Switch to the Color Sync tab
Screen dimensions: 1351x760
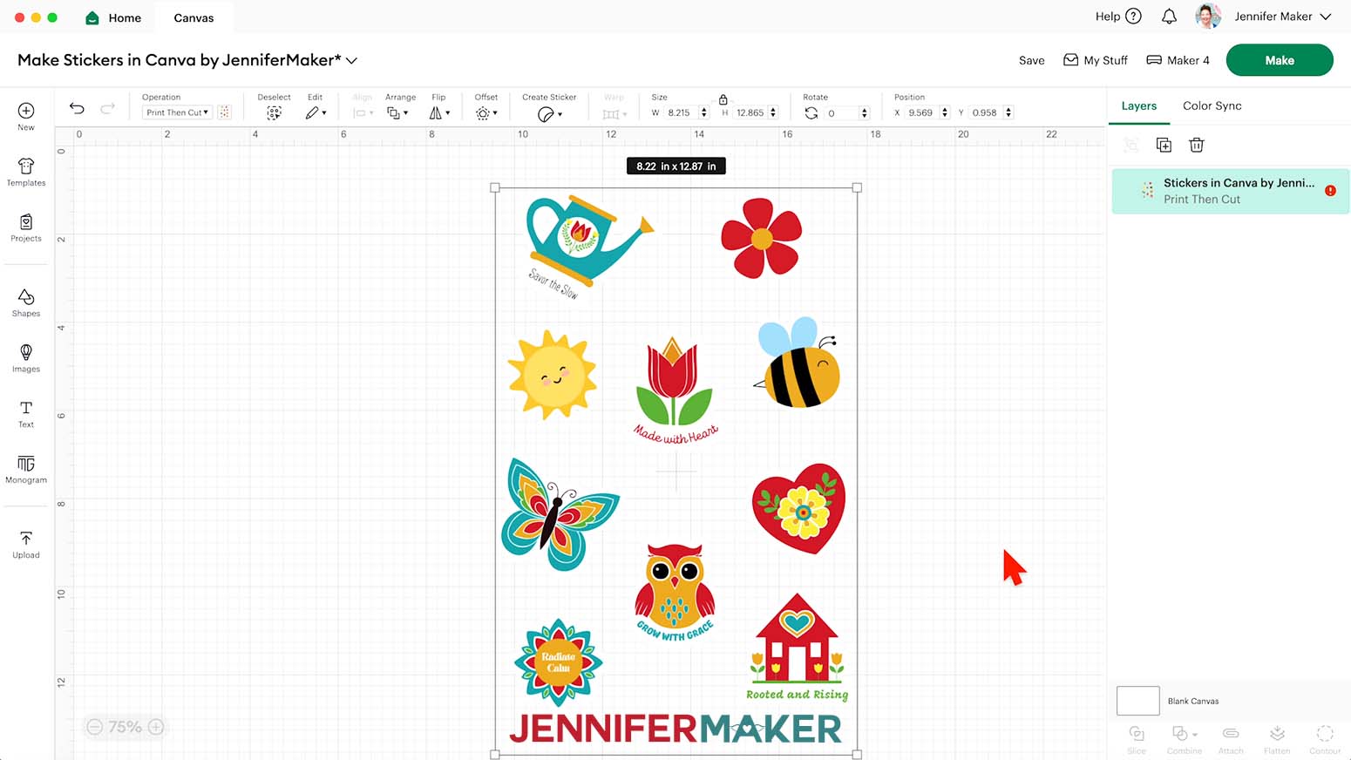click(x=1212, y=105)
